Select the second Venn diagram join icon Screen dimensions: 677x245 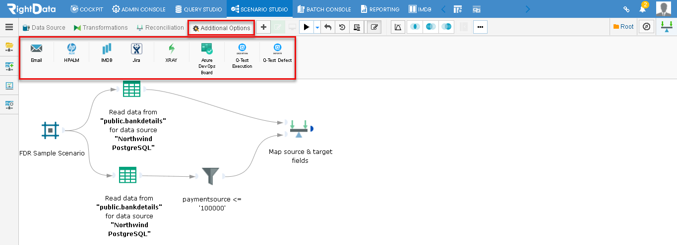pyautogui.click(x=431, y=27)
